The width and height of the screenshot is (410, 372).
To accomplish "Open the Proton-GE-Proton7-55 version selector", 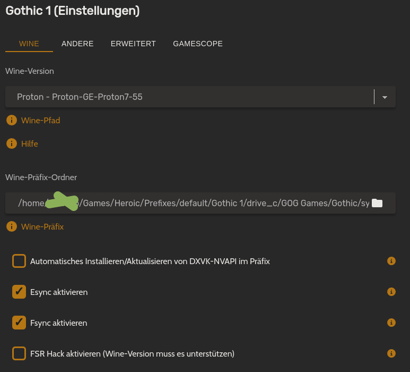I will [x=191, y=97].
